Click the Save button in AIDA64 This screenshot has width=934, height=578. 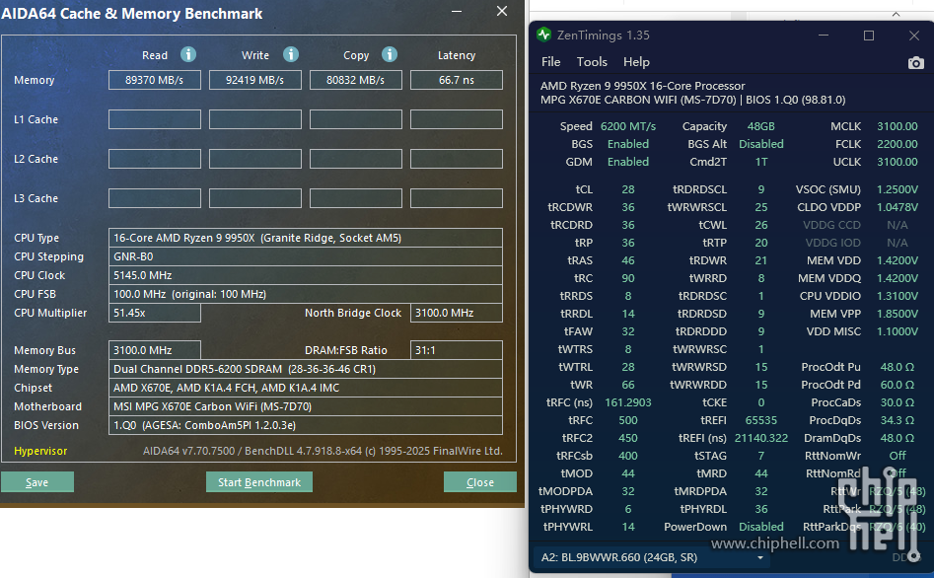coord(36,482)
